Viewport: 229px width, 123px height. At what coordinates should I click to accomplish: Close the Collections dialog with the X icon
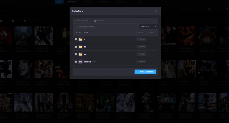point(156,11)
